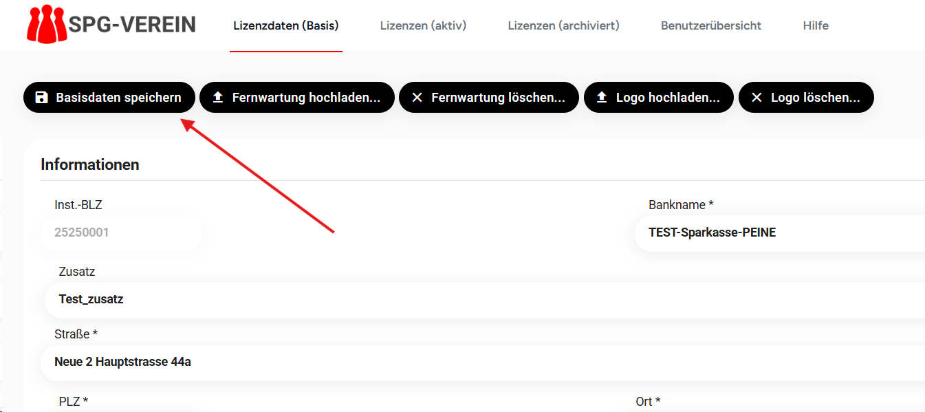Open the Benutzerübersicht tab
The image size is (925, 412).
point(711,25)
